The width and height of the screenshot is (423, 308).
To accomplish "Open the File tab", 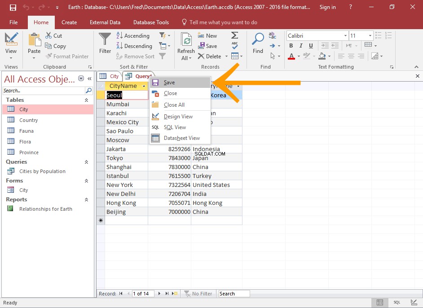I will tap(13, 22).
